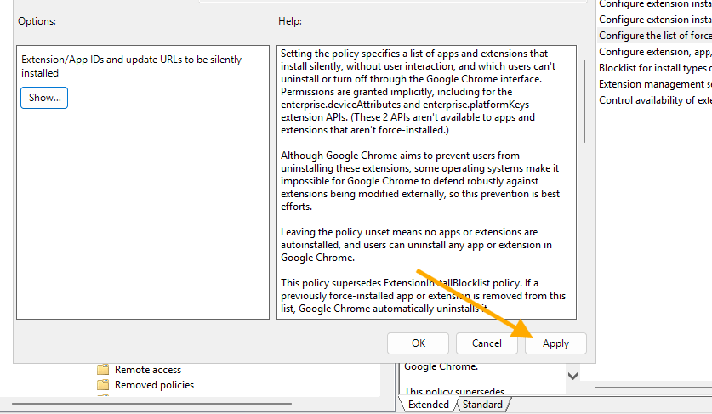712x414 pixels.
Task: Apply the policy settings
Action: pos(555,343)
